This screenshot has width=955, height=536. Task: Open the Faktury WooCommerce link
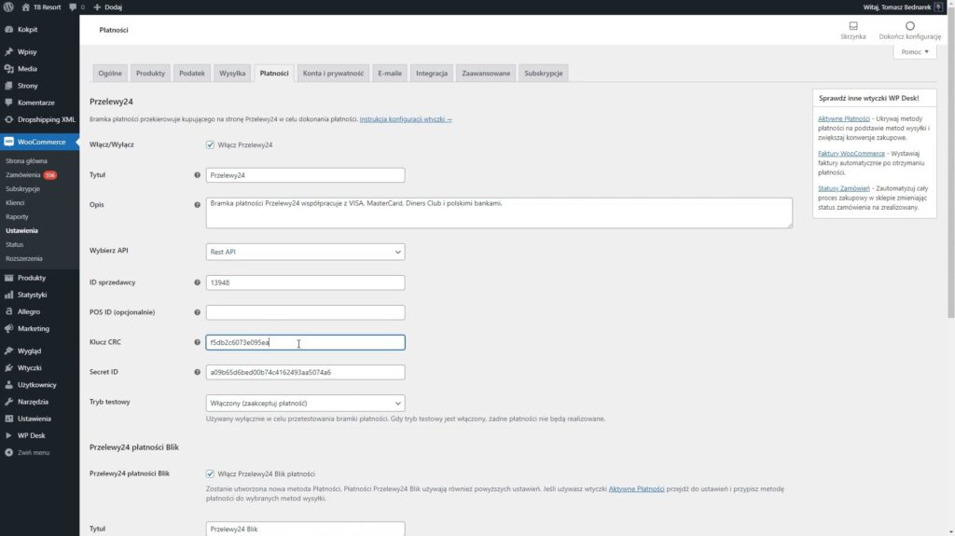point(851,154)
